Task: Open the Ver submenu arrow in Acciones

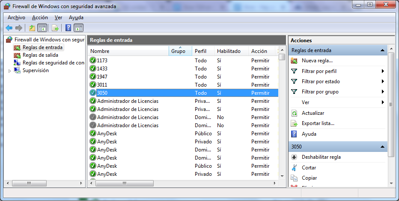Action: 383,102
